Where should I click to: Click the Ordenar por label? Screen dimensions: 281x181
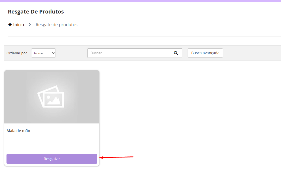pos(17,53)
